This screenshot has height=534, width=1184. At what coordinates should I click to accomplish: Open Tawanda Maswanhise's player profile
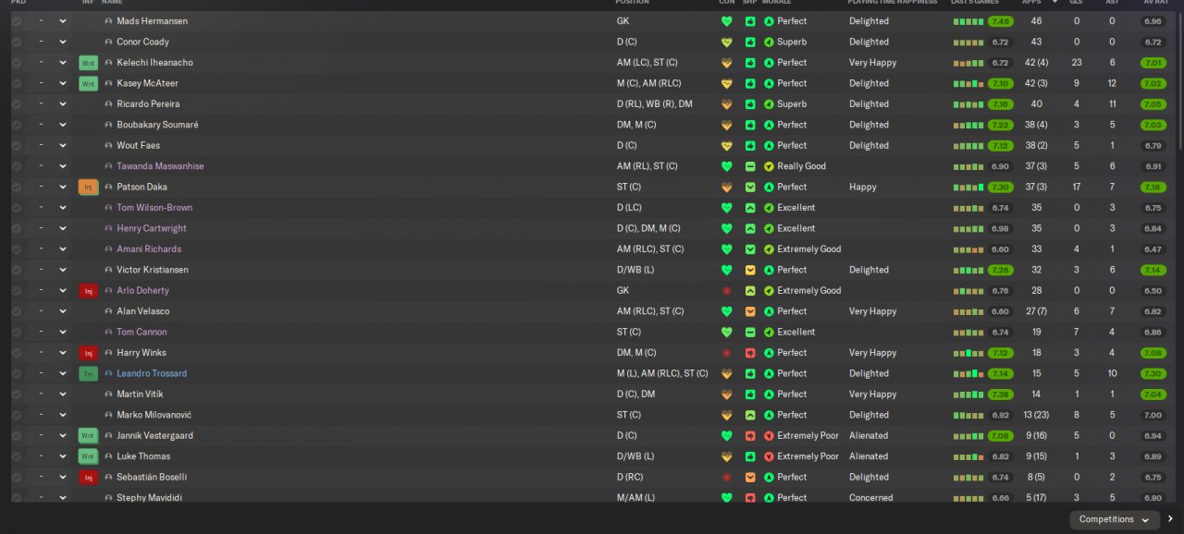point(160,166)
